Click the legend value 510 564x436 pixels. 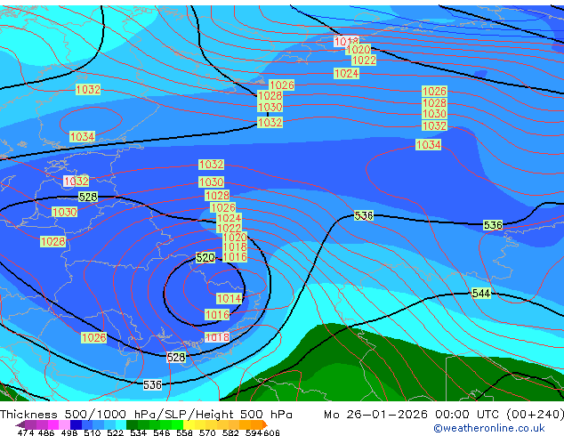(x=93, y=432)
